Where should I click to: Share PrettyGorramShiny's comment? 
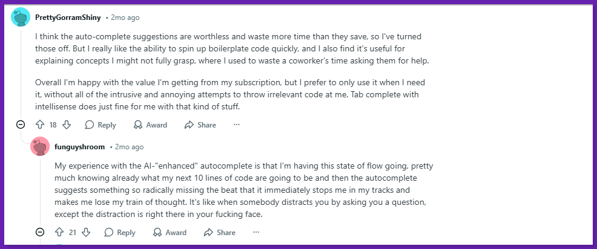pyautogui.click(x=200, y=124)
